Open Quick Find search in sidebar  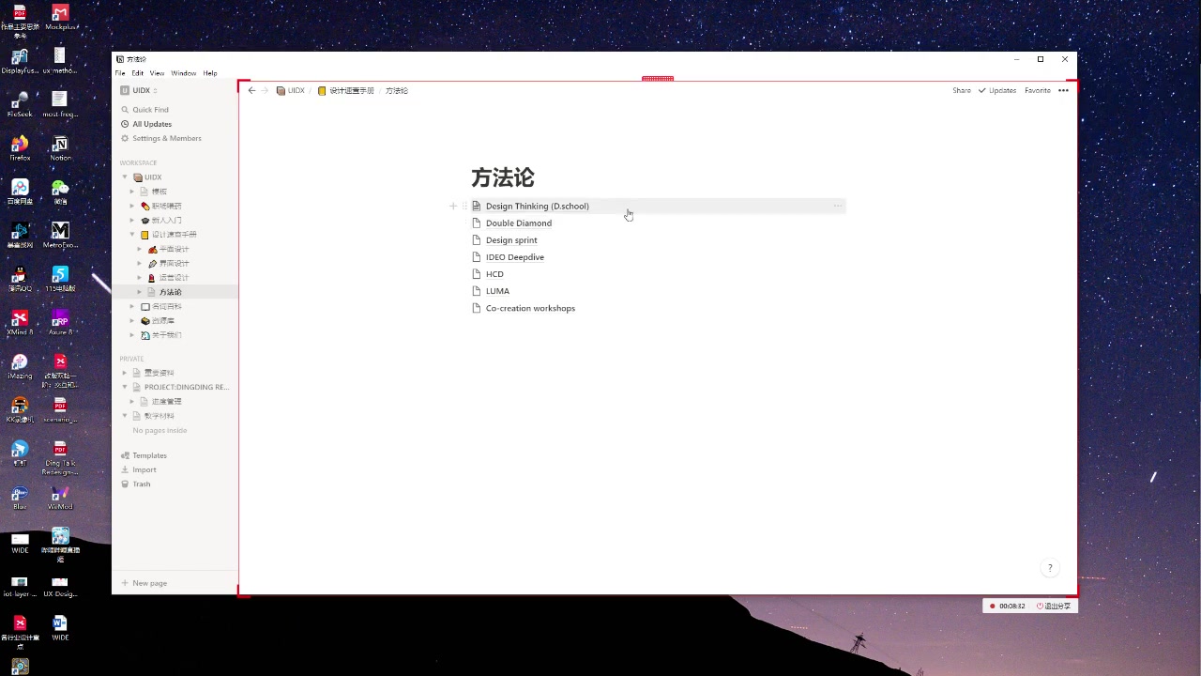pyautogui.click(x=150, y=110)
